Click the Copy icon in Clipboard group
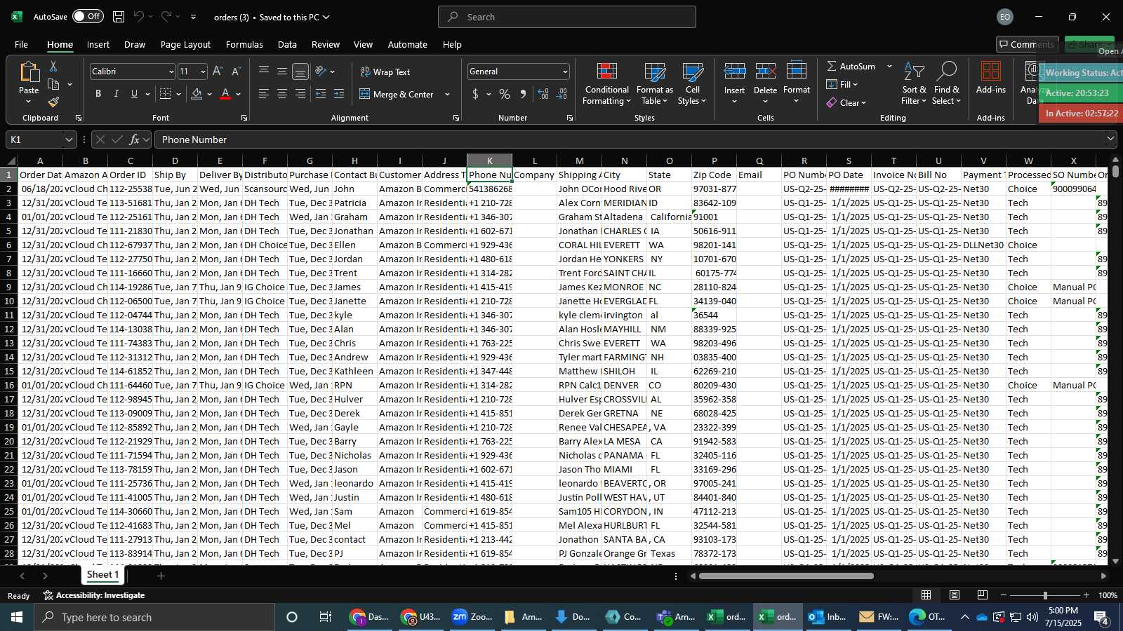1123x631 pixels. click(x=53, y=84)
